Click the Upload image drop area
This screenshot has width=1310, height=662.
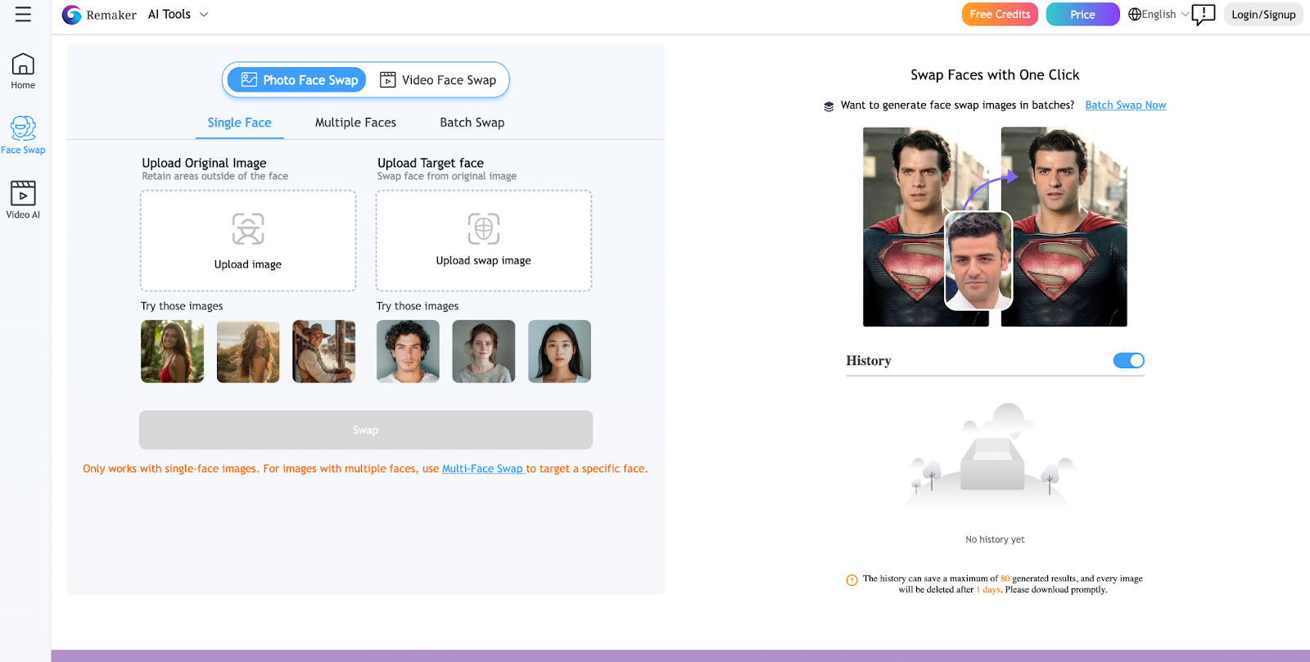(x=248, y=241)
